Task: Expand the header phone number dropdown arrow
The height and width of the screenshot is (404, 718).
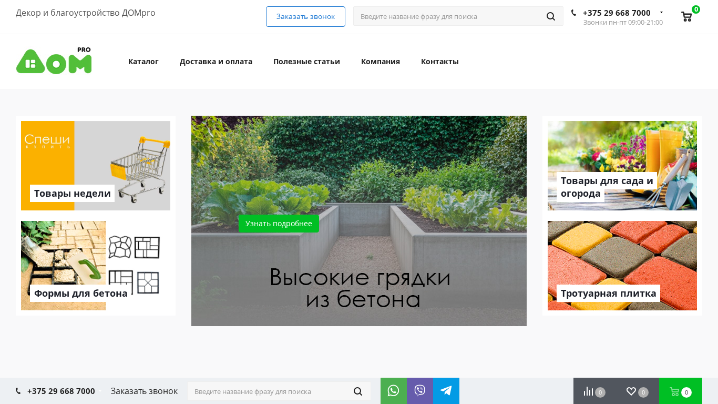Action: click(x=661, y=12)
